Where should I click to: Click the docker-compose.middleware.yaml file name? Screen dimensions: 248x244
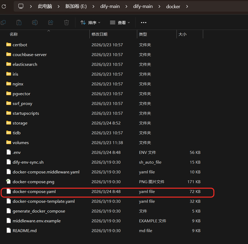tap(46, 172)
